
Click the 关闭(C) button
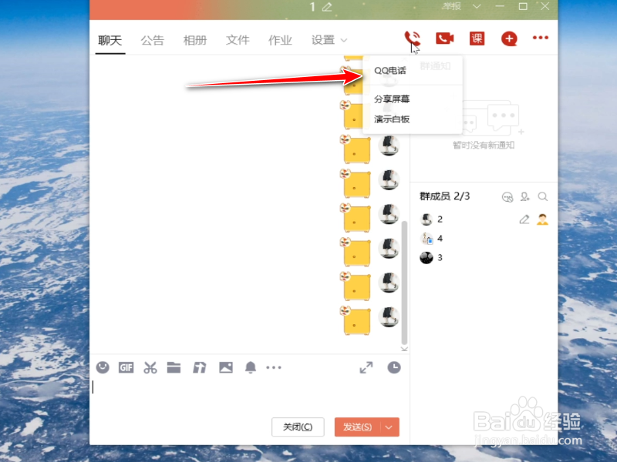pyautogui.click(x=298, y=427)
